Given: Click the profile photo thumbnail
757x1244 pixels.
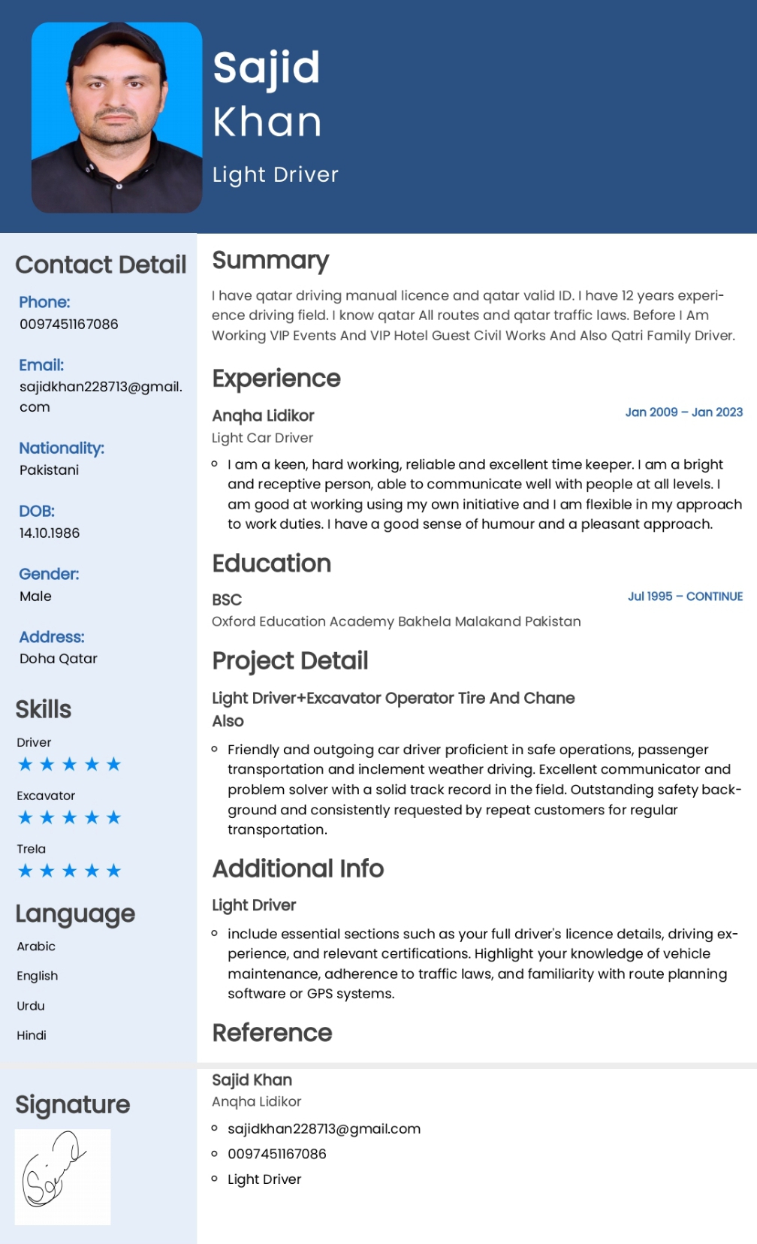Looking at the screenshot, I should pyautogui.click(x=116, y=117).
